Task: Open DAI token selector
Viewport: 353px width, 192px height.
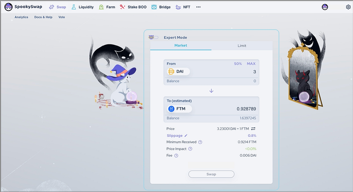Action: (x=178, y=71)
